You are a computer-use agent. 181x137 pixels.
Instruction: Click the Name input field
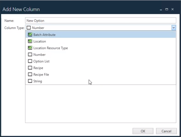pyautogui.click(x=101, y=20)
